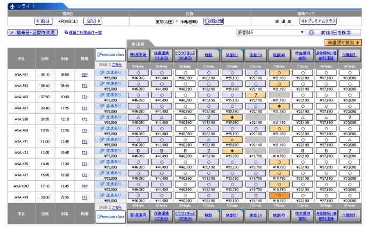Open 旅割45 link in footer row
The image size is (366, 228).
[x=279, y=215]
